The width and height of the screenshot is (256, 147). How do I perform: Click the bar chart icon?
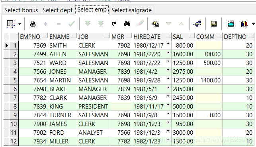[x=244, y=24]
